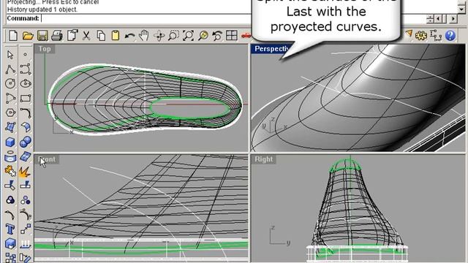Open the Surface from corner points tool
The image size is (468, 263).
[x=10, y=127]
